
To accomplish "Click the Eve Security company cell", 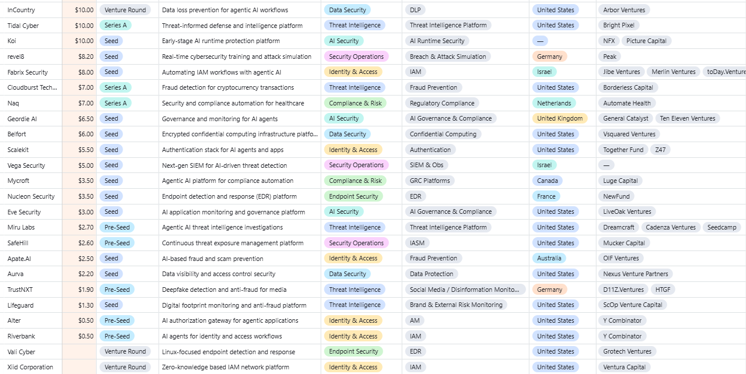I will [31, 212].
